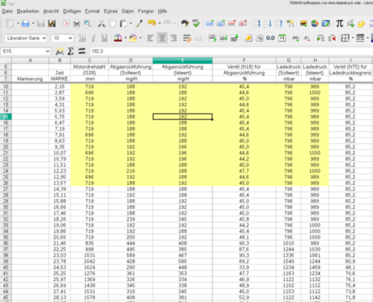Open Print Preview with magnifier icon

(87, 24)
